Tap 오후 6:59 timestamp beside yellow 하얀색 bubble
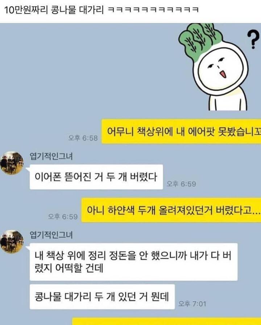Image resolution: width=261 pixels, height=325 pixels. [x=63, y=216]
